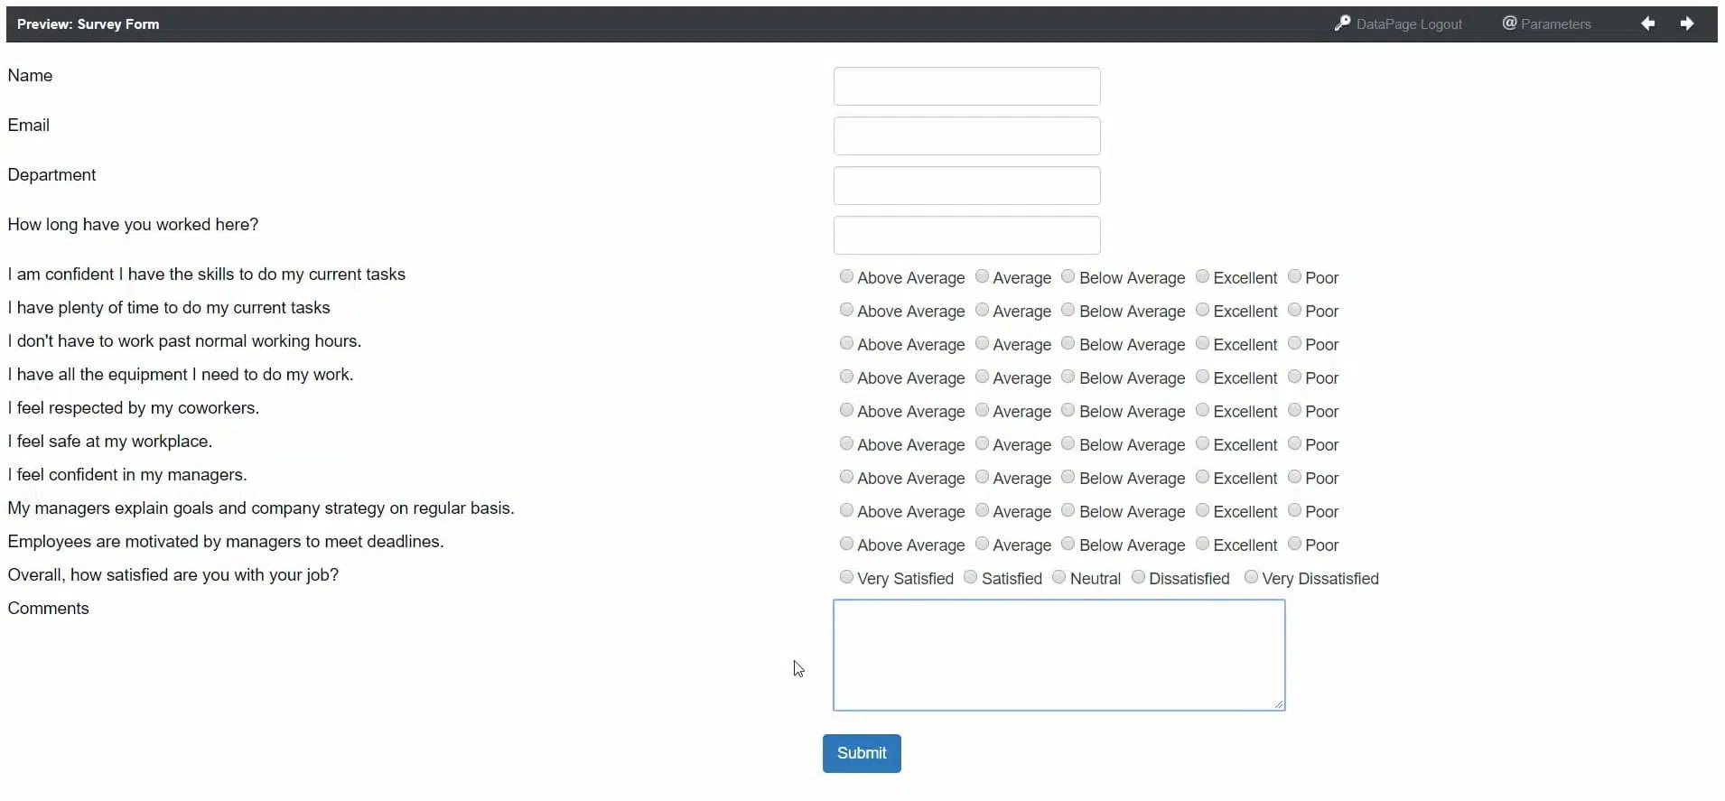This screenshot has width=1725, height=801.
Task: Select the work duration input field
Action: coord(966,236)
